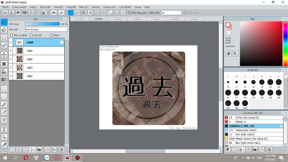
Task: Select the Fill rectangle tool
Action: tap(4, 64)
